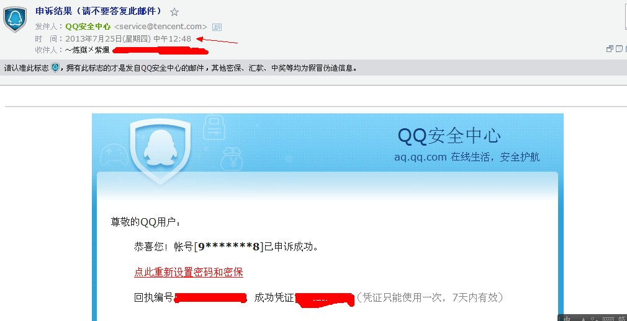Click the money bag yen icon
Image resolution: width=627 pixels, height=321 pixels.
click(x=231, y=158)
